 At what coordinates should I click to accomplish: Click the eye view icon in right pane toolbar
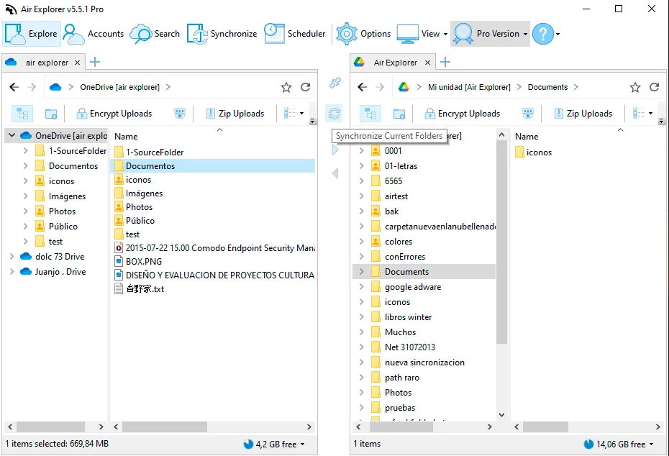point(528,114)
